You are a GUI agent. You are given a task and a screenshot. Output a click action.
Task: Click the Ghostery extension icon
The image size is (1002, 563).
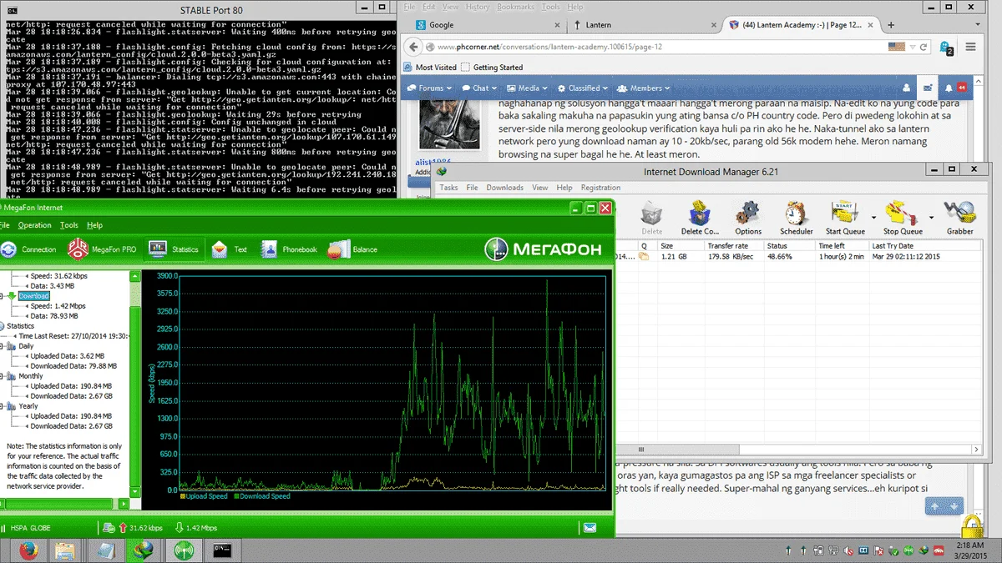[x=946, y=48]
